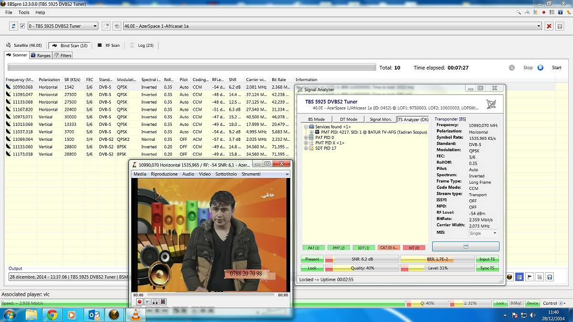Open Signal Mon. tab in Signal Analyzer
573x322 pixels.
pyautogui.click(x=381, y=119)
